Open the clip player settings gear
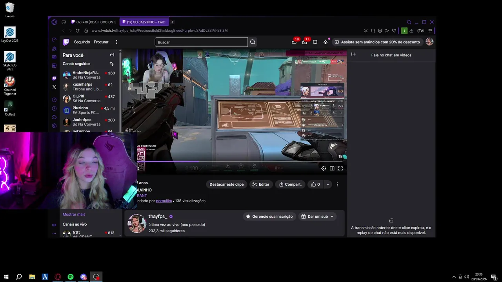The image size is (502, 282). coord(324,168)
